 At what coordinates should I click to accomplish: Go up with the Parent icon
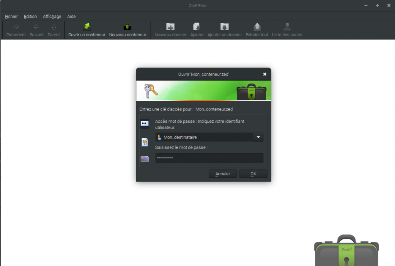(54, 27)
